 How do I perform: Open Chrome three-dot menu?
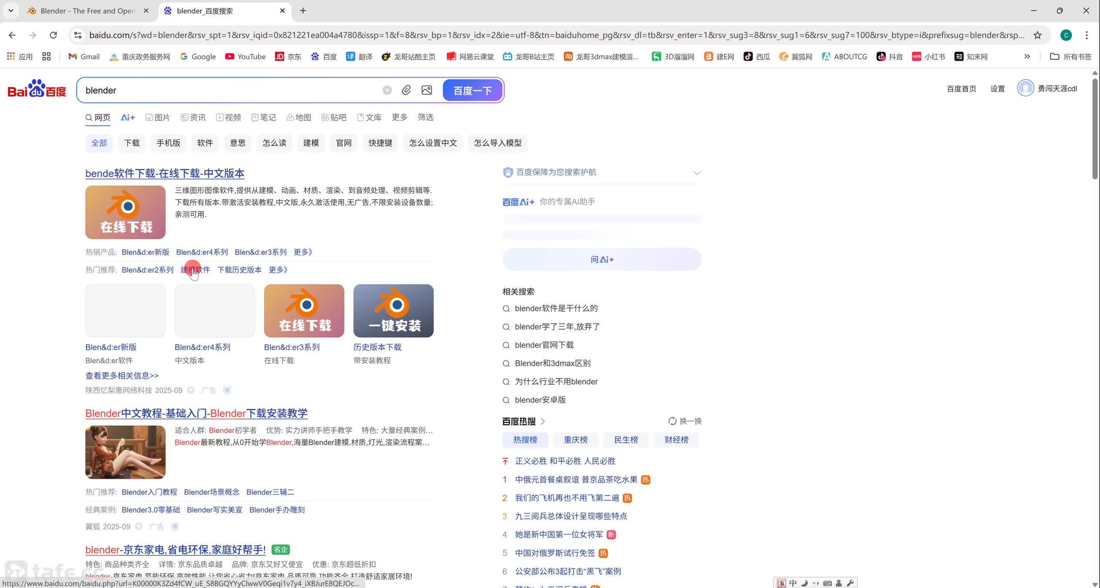1087,35
